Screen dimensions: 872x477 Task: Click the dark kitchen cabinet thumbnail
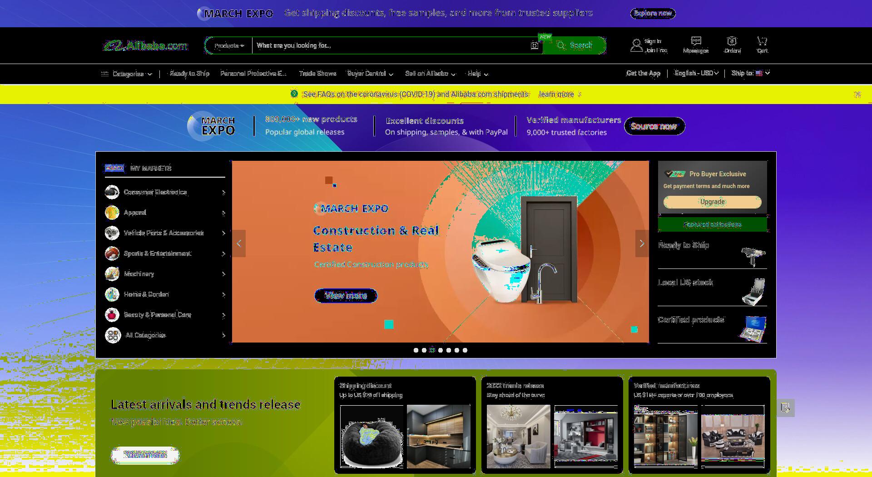tap(439, 436)
